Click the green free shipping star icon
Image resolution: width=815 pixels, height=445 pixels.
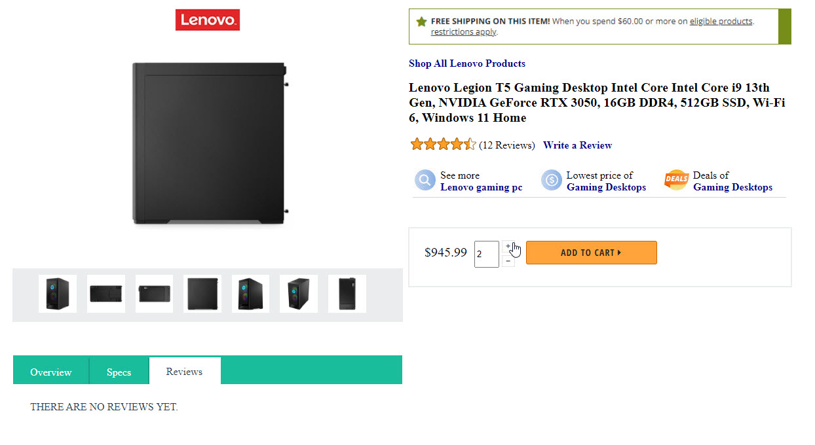[421, 22]
